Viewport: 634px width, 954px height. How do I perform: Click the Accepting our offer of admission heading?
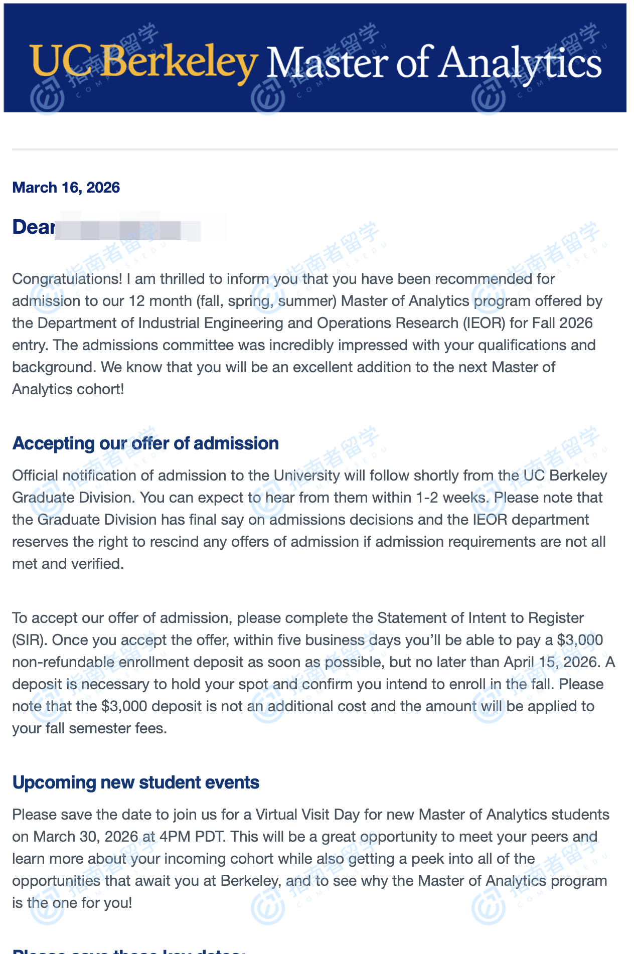coord(145,443)
